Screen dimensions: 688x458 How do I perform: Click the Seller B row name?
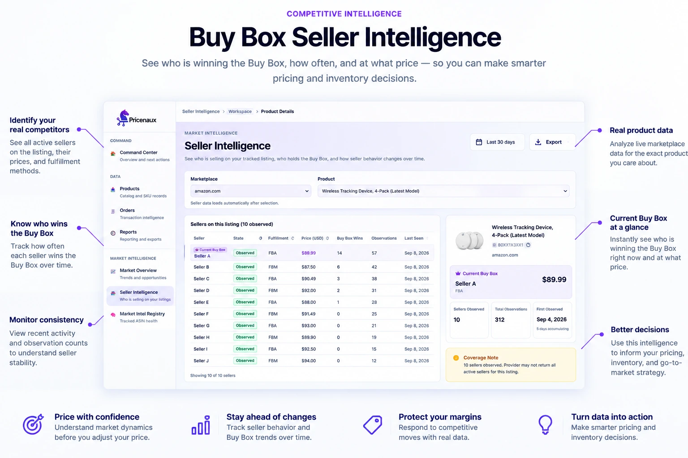201,267
